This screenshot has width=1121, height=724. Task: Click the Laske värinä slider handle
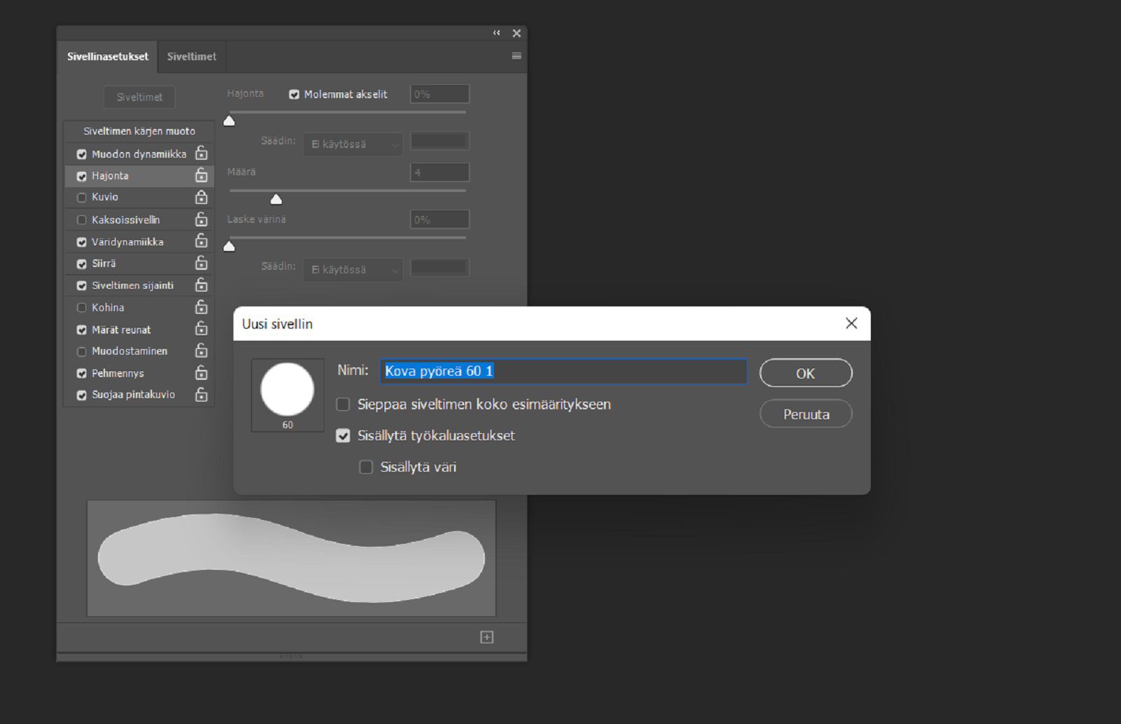[229, 246]
